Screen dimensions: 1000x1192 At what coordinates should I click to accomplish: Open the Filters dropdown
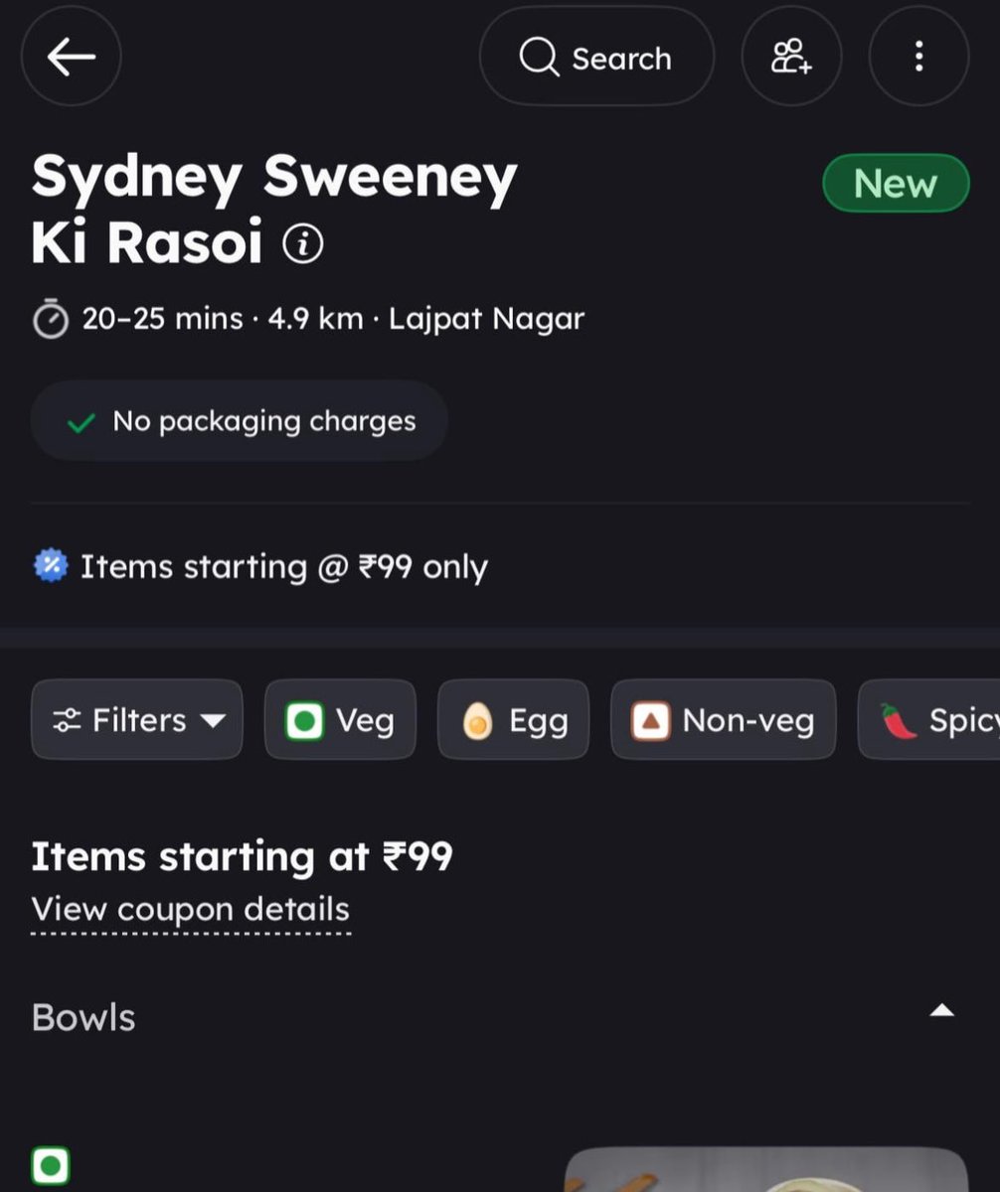(137, 720)
